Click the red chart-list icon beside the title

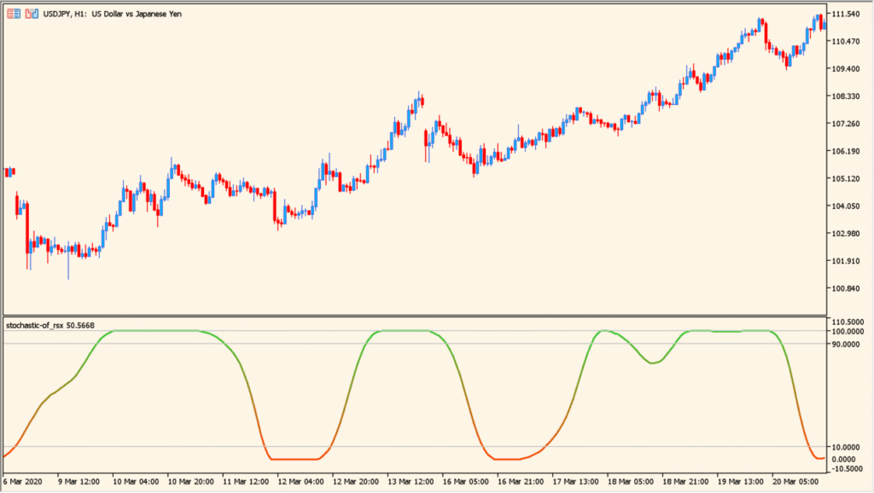click(12, 13)
